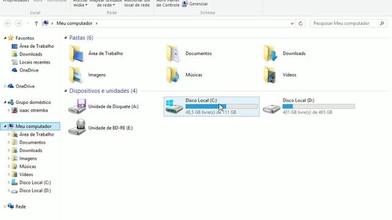The height and width of the screenshot is (220, 392).
Task: Select the top-level OneDrive node
Action: 21,86
